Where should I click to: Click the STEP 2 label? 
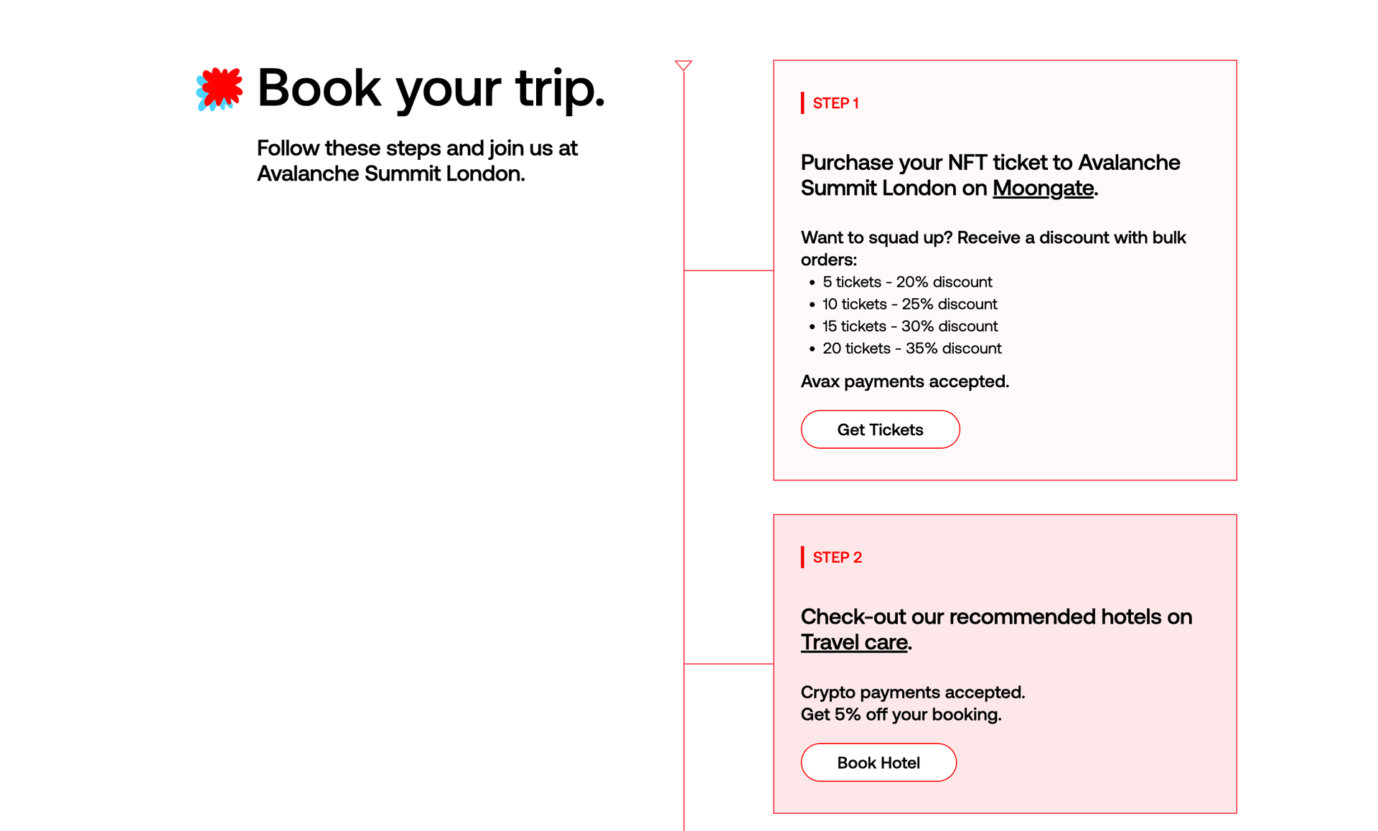tap(837, 557)
